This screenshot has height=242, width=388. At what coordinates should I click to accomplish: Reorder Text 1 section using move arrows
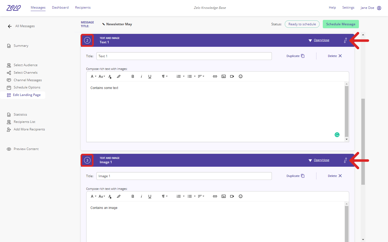pyautogui.click(x=345, y=40)
